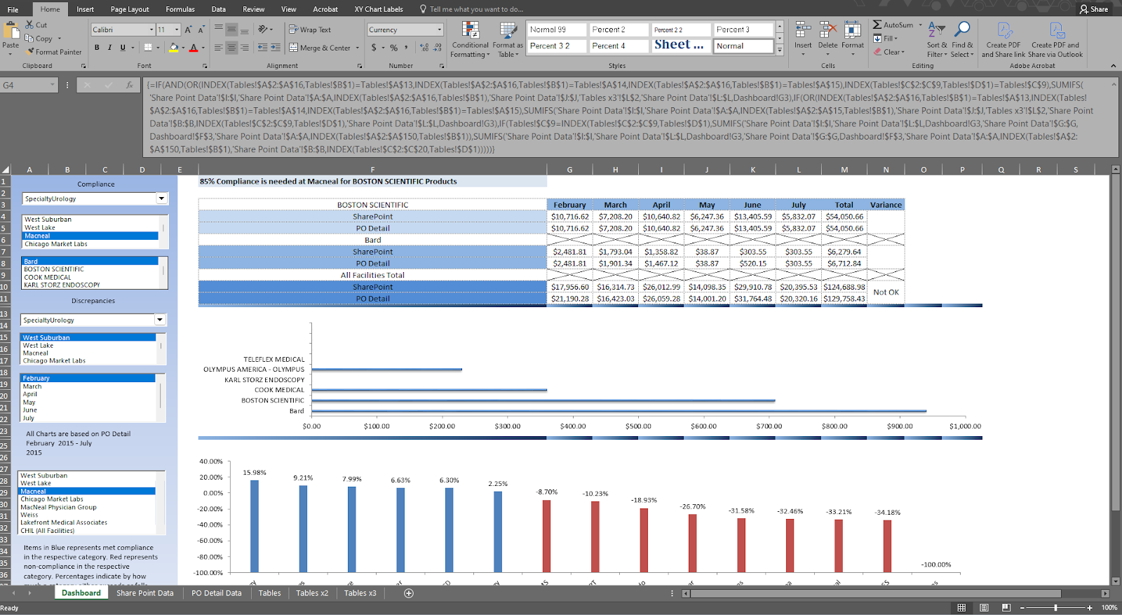Image resolution: width=1122 pixels, height=615 pixels.
Task: Open the font name Calibri dropdown
Action: [151, 29]
